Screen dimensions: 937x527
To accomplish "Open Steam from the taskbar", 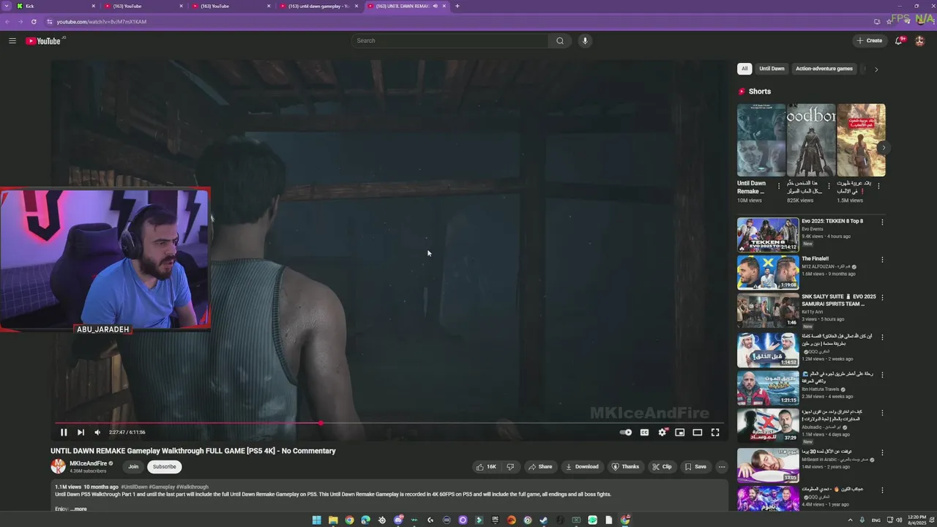I will (544, 520).
